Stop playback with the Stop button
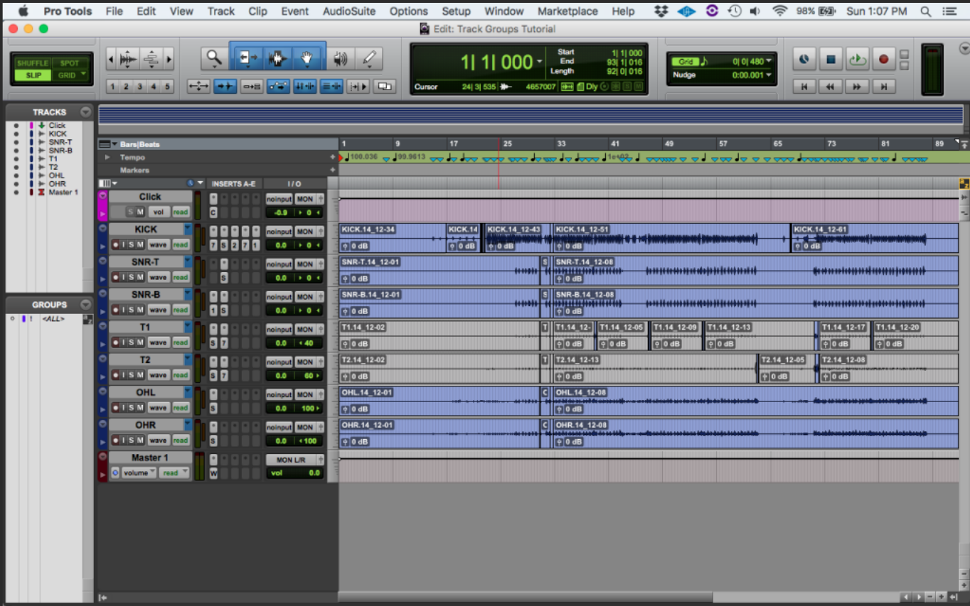Screen dimensions: 970x606 [x=830, y=60]
